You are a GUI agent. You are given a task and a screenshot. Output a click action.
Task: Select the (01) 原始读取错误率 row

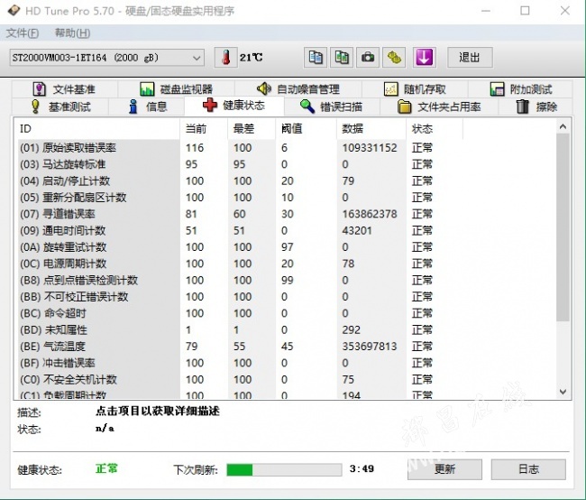pyautogui.click(x=239, y=148)
